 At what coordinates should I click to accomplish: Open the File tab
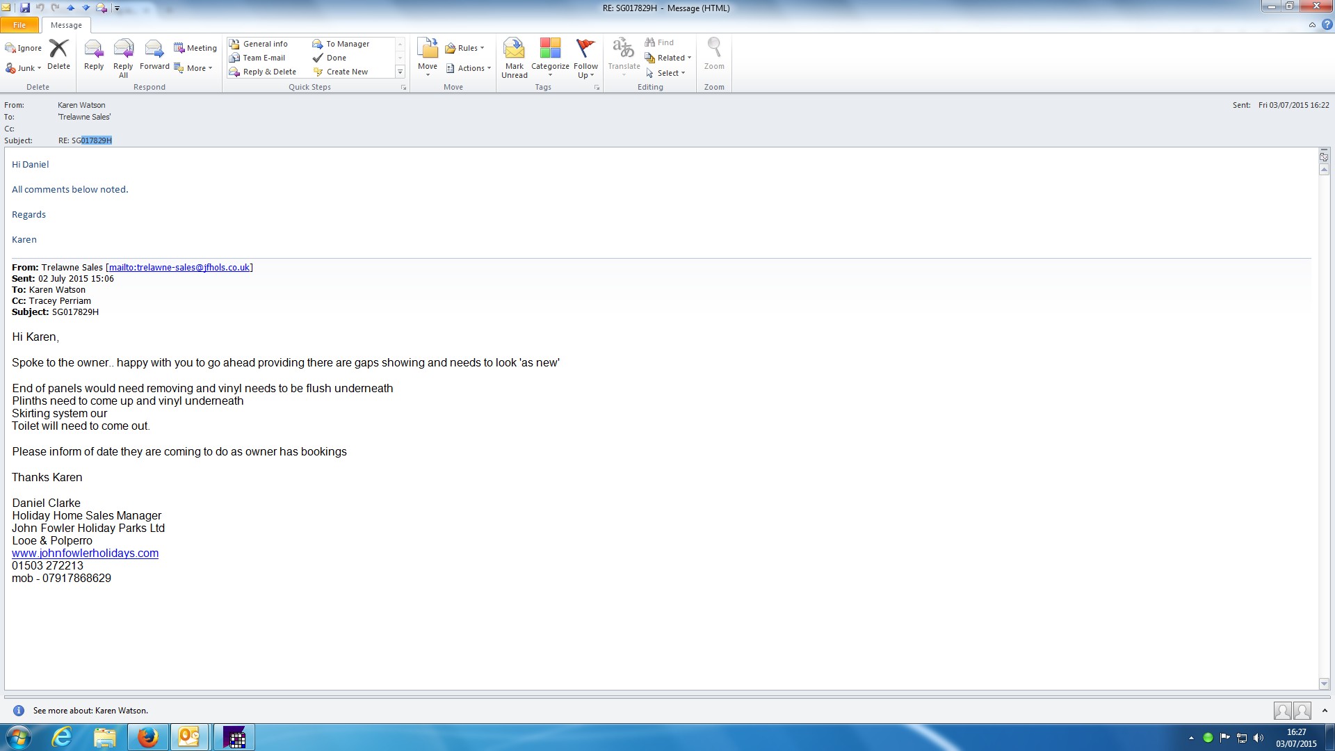click(19, 25)
